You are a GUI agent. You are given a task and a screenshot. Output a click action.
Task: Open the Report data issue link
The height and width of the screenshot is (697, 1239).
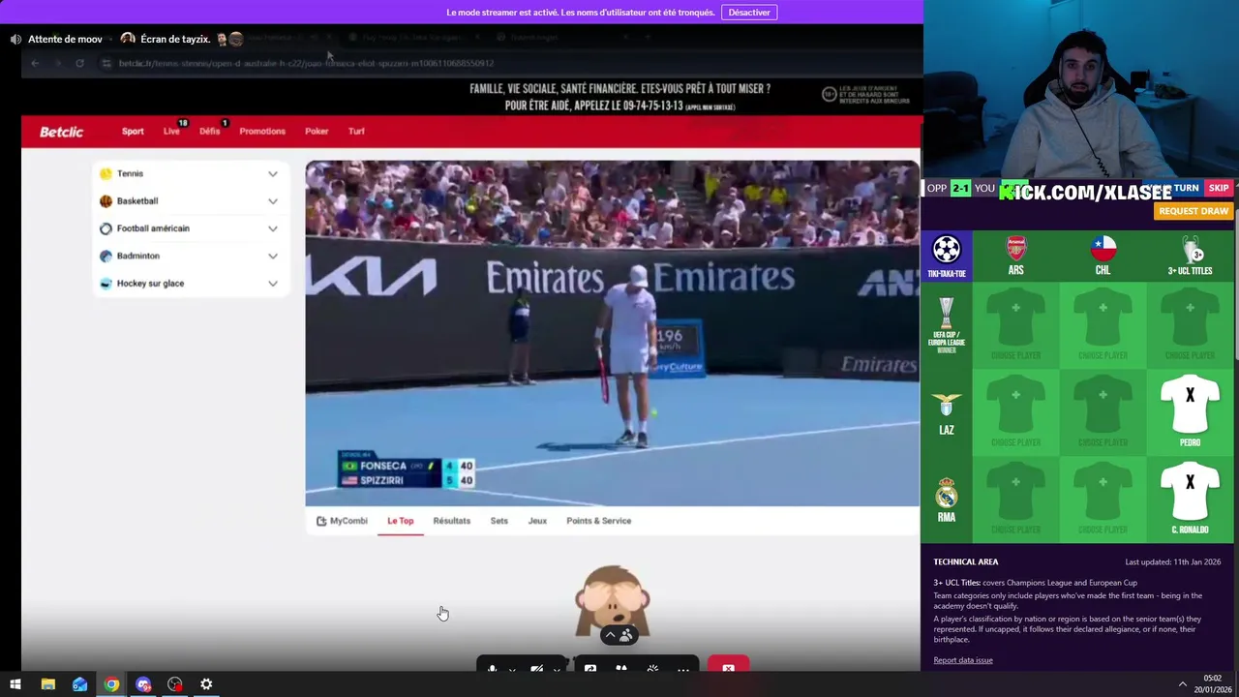(963, 660)
